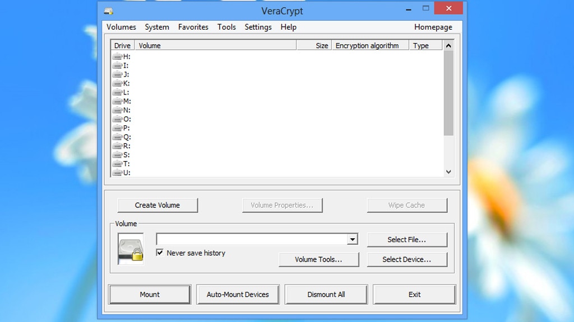The width and height of the screenshot is (574, 322).
Task: Click the Select Device button
Action: point(407,259)
